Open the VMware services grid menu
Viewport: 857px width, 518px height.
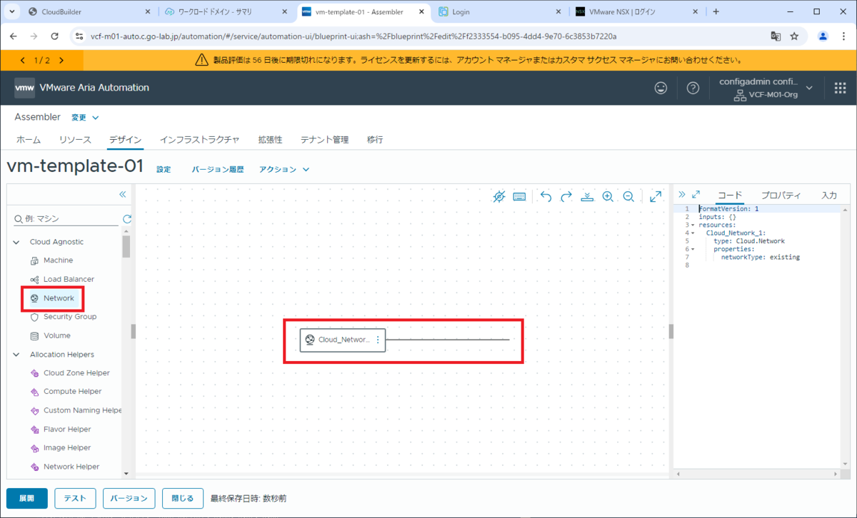pyautogui.click(x=840, y=88)
